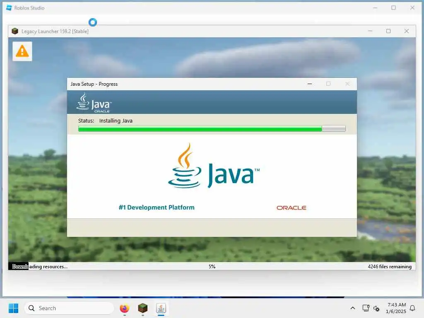Open the network status tray icon
Viewport: 424px width, 318px height.
click(366, 308)
